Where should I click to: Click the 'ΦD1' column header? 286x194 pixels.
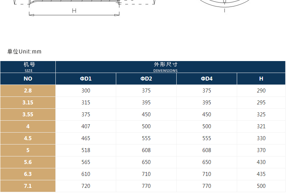click(86, 79)
